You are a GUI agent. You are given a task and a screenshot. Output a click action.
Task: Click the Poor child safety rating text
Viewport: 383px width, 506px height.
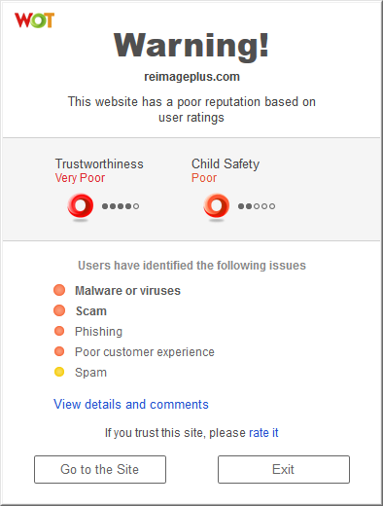tap(204, 178)
